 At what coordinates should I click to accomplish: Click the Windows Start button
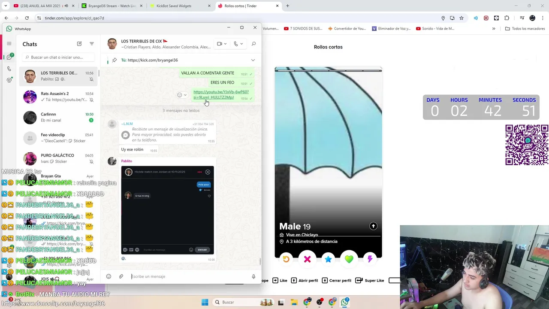pyautogui.click(x=205, y=302)
